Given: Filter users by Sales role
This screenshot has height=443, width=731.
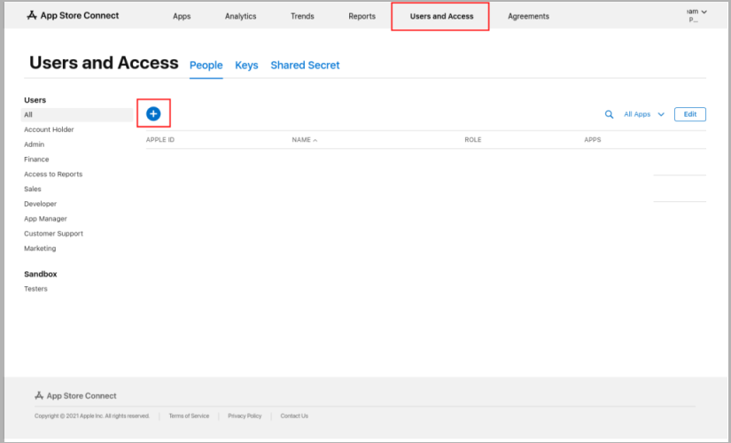Looking at the screenshot, I should (x=33, y=189).
